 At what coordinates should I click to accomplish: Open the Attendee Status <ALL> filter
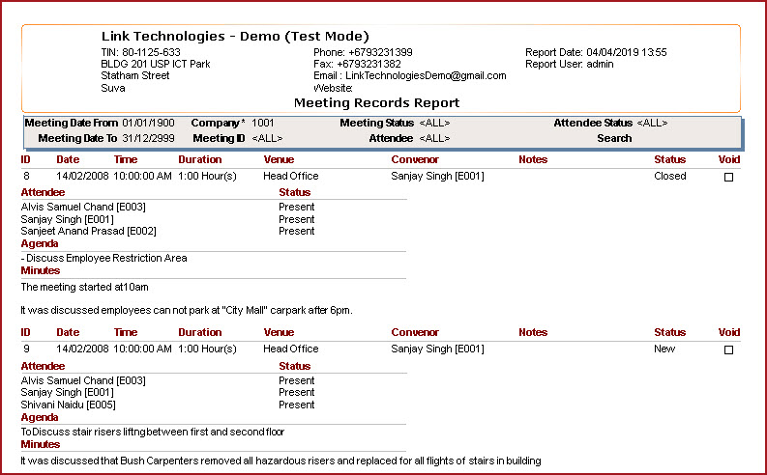coord(651,124)
